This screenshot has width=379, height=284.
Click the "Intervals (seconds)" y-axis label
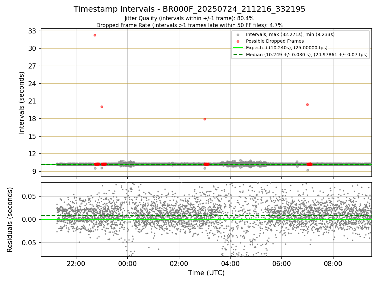coord(21,103)
